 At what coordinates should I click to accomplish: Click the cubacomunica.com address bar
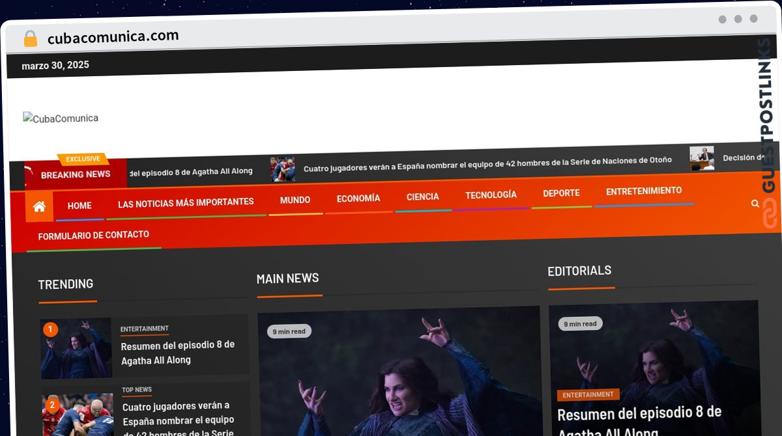click(x=113, y=37)
